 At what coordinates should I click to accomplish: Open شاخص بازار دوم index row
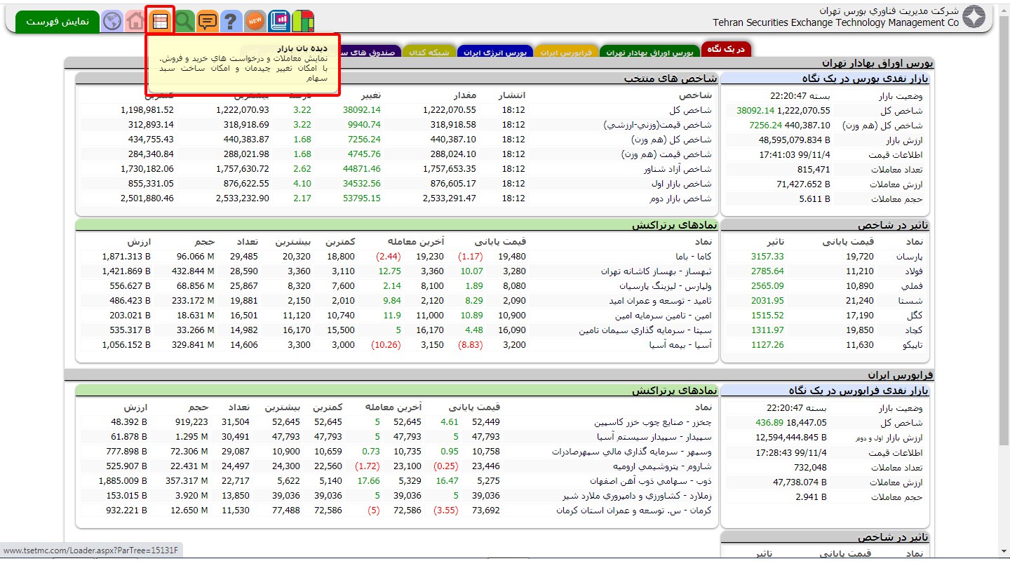click(x=682, y=198)
